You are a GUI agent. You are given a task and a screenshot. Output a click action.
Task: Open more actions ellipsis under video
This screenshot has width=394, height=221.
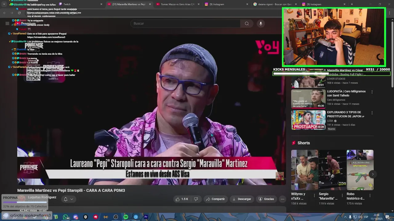click(x=282, y=199)
